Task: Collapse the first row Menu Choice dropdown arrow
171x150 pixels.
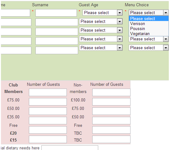Action: click(x=166, y=13)
